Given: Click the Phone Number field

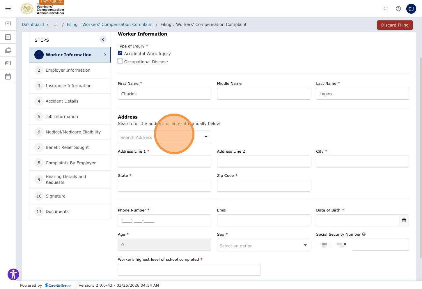Looking at the screenshot, I should [x=164, y=221].
